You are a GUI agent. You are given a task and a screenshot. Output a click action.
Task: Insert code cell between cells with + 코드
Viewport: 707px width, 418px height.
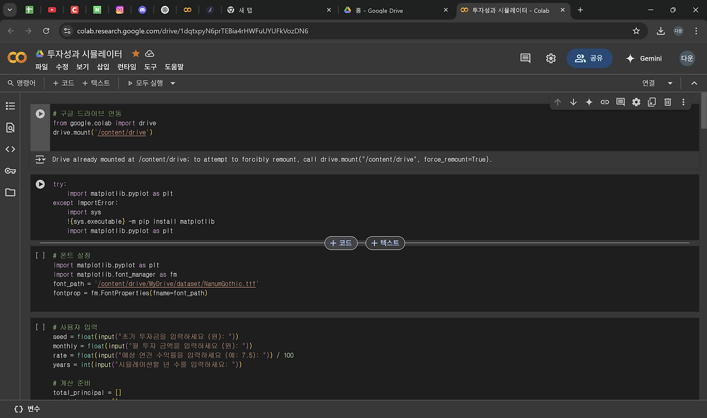coord(341,243)
